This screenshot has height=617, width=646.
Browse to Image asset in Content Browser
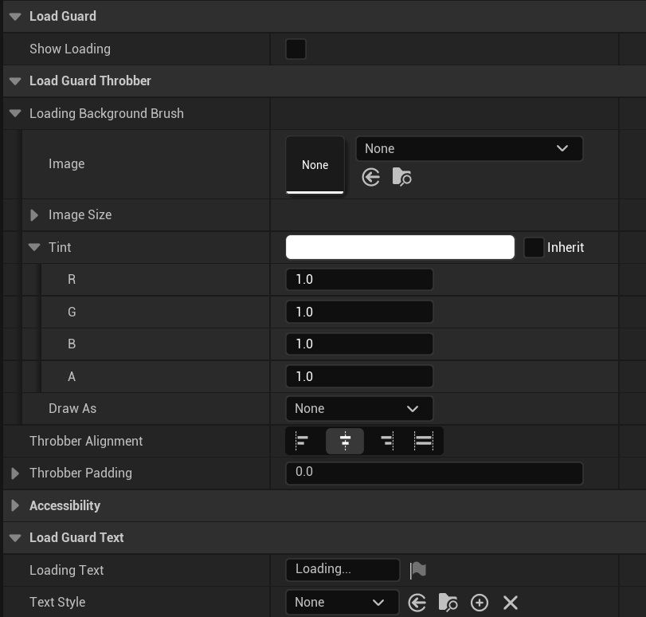point(401,177)
